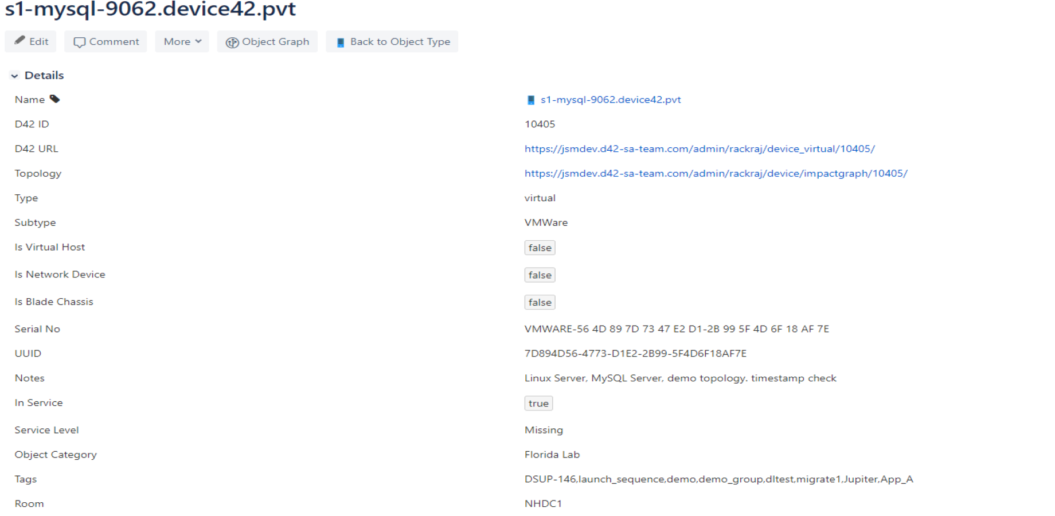Viewport: 1055px width, 516px height.
Task: Click the Type value virtual
Action: click(540, 198)
